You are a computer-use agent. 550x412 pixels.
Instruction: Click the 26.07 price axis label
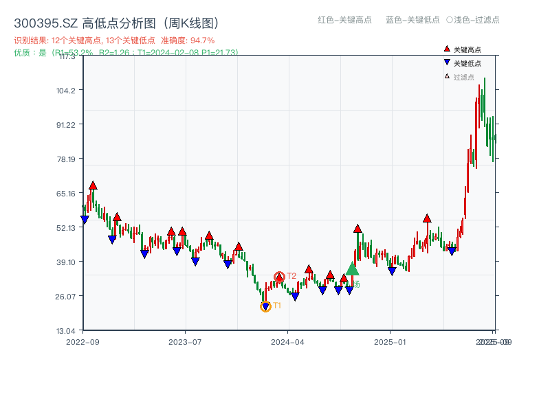(65, 297)
